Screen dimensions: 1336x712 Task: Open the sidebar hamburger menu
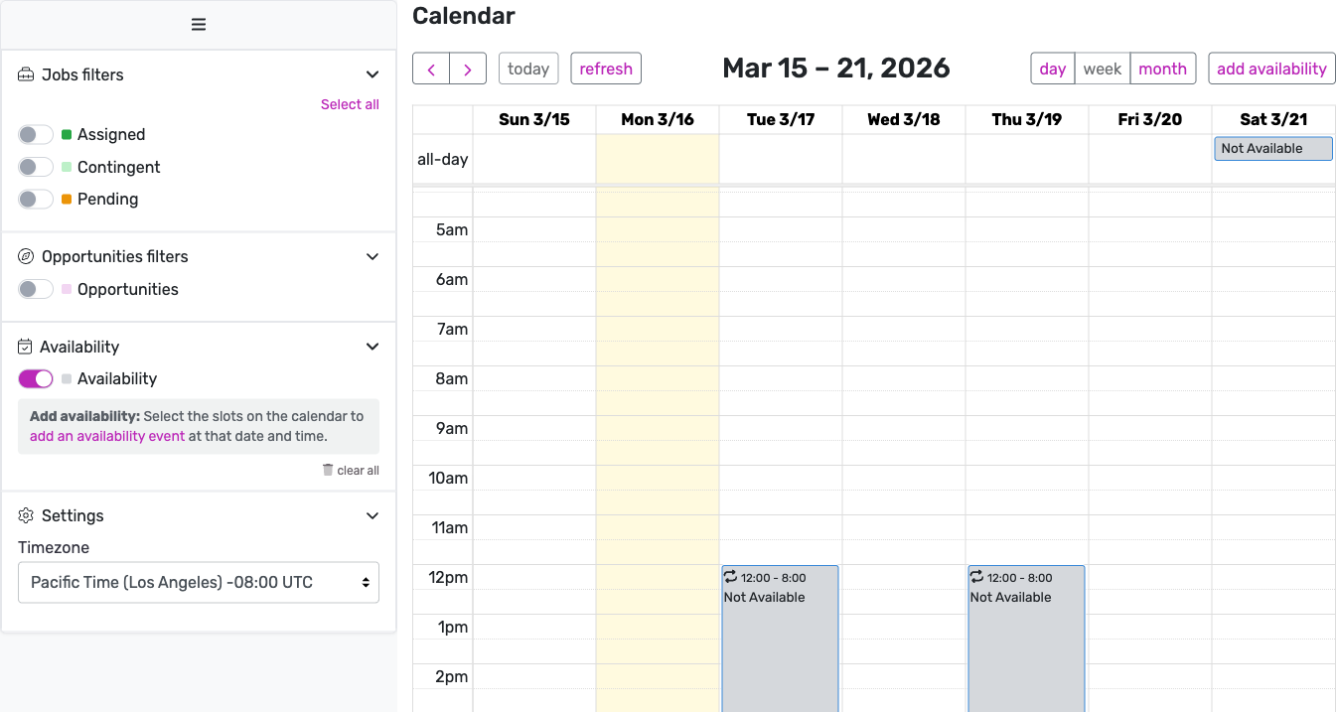[x=198, y=24]
